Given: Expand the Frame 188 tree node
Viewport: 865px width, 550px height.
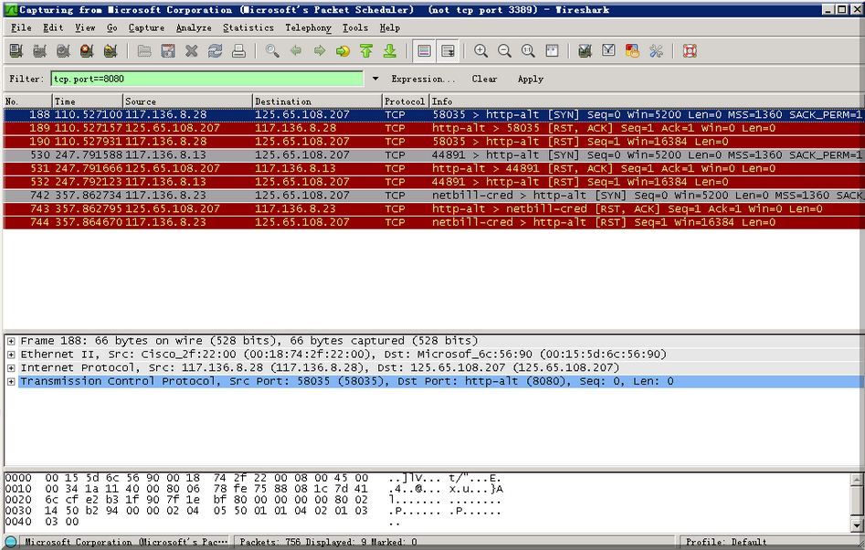Looking at the screenshot, I should [x=11, y=341].
